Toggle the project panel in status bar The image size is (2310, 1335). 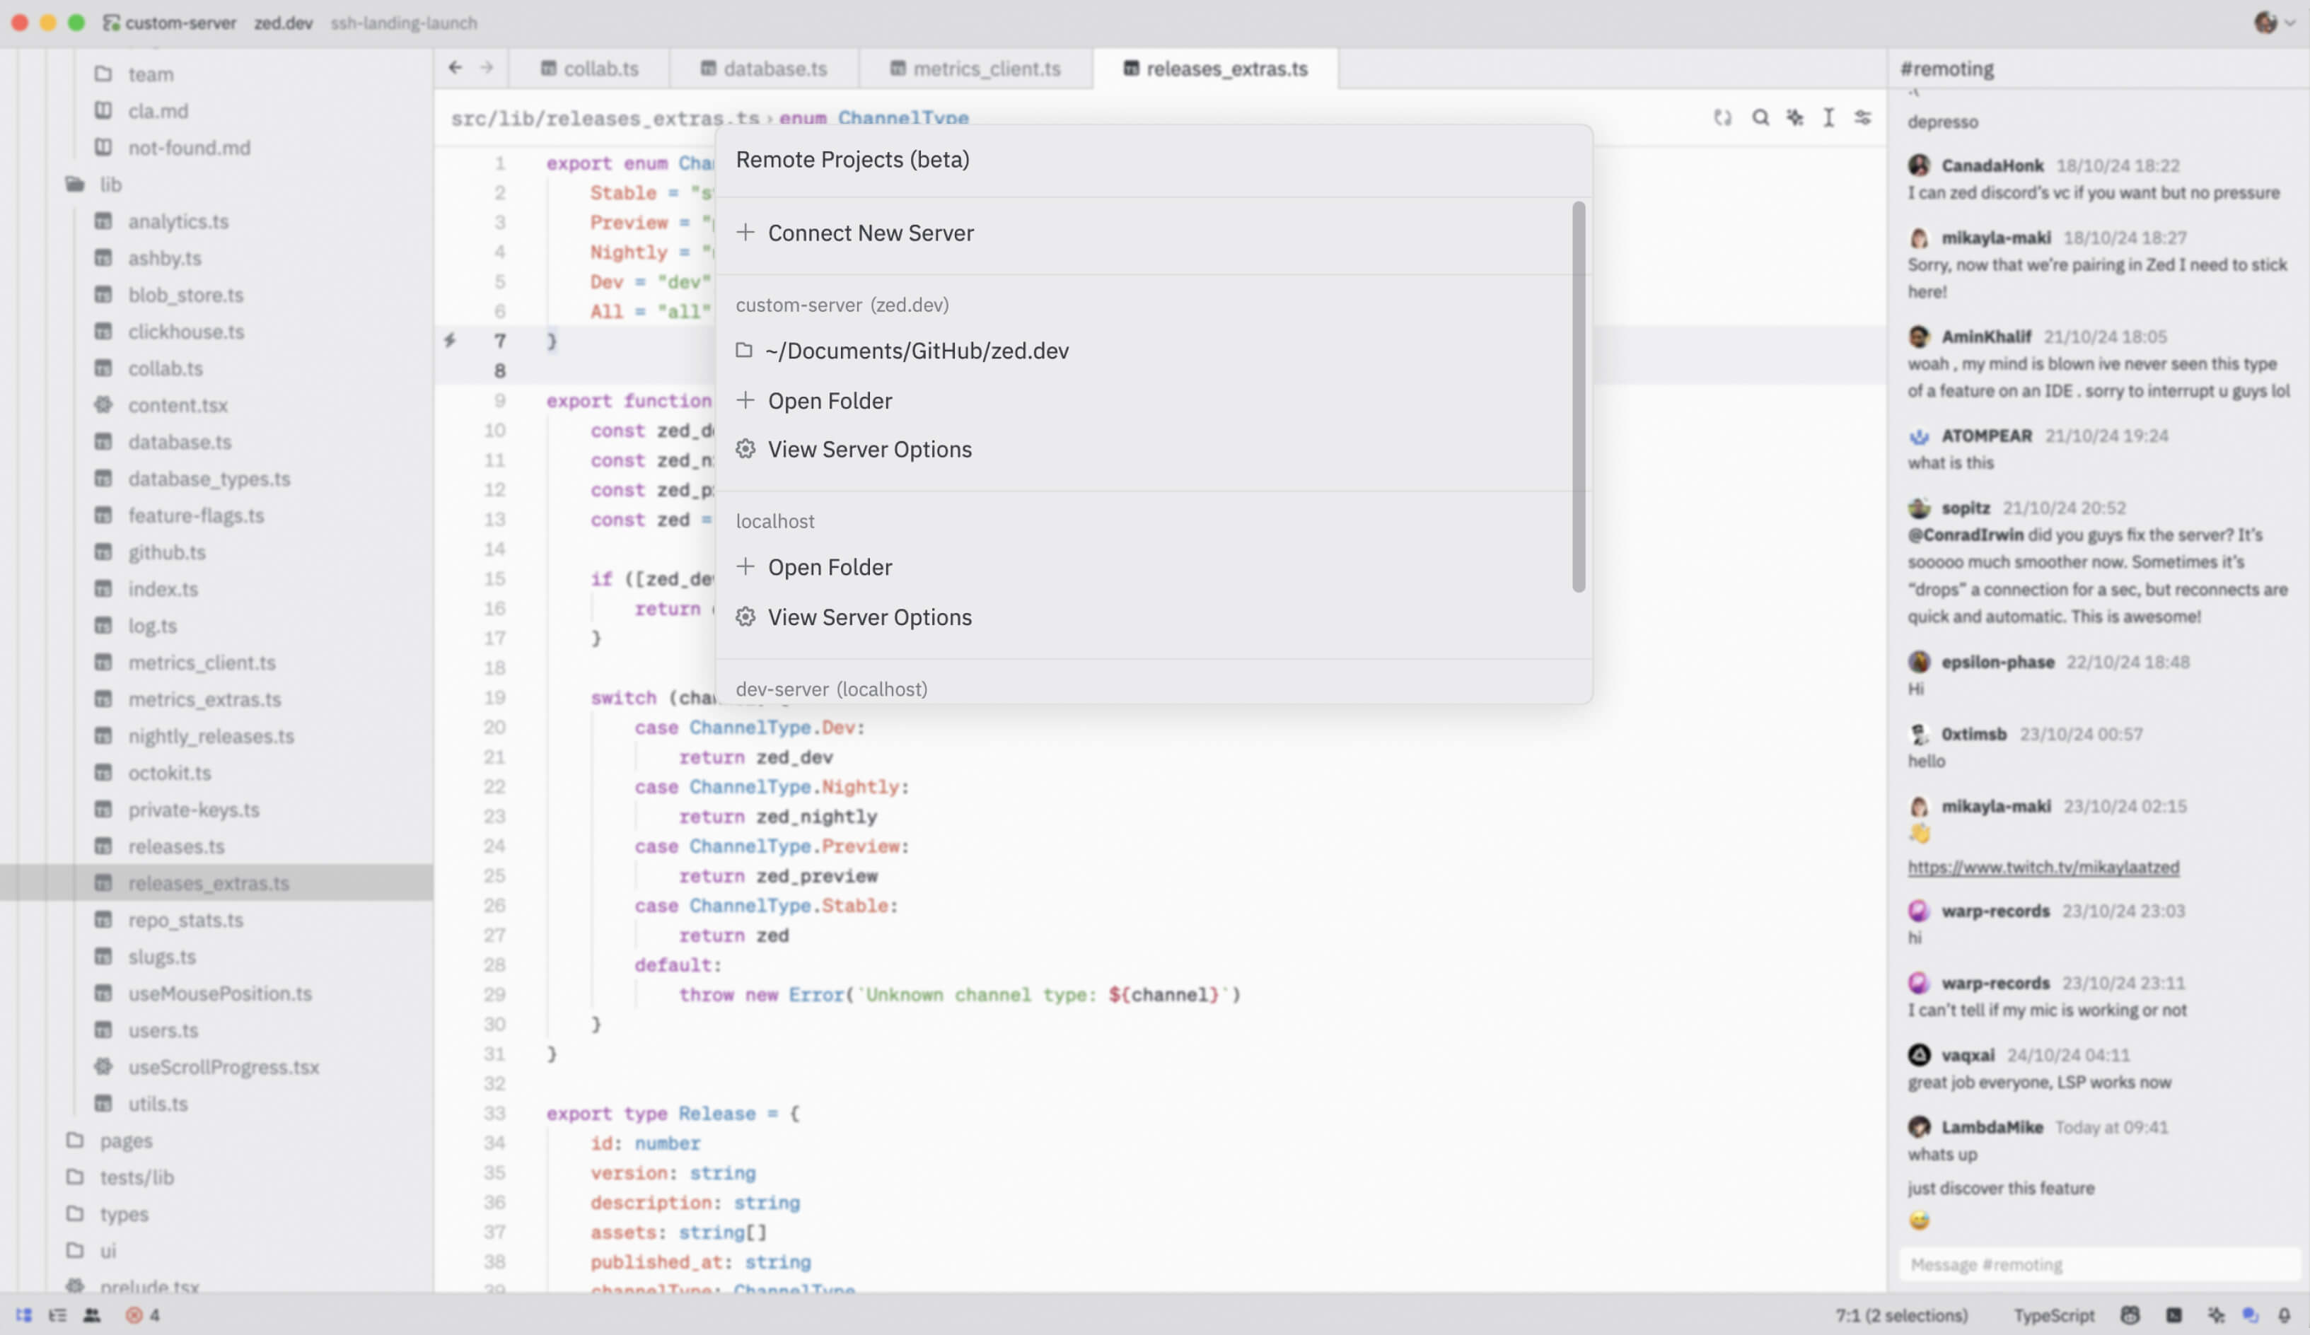coord(24,1314)
